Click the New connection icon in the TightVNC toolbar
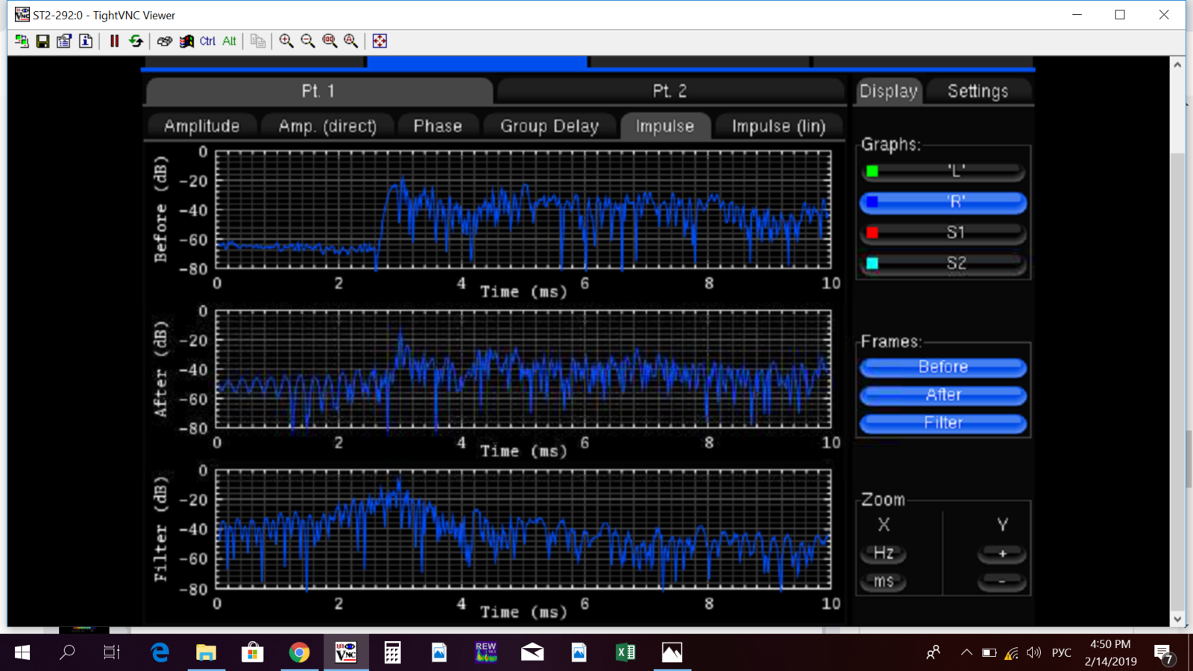 point(22,41)
